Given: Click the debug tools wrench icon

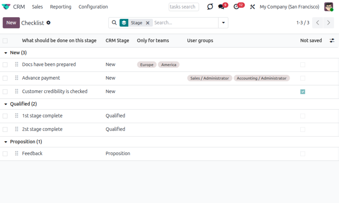Looking at the screenshot, I should 252,7.
